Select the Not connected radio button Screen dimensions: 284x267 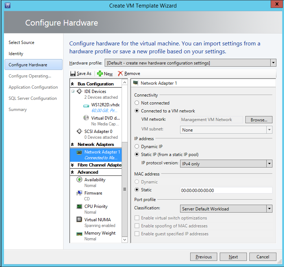pos(137,103)
